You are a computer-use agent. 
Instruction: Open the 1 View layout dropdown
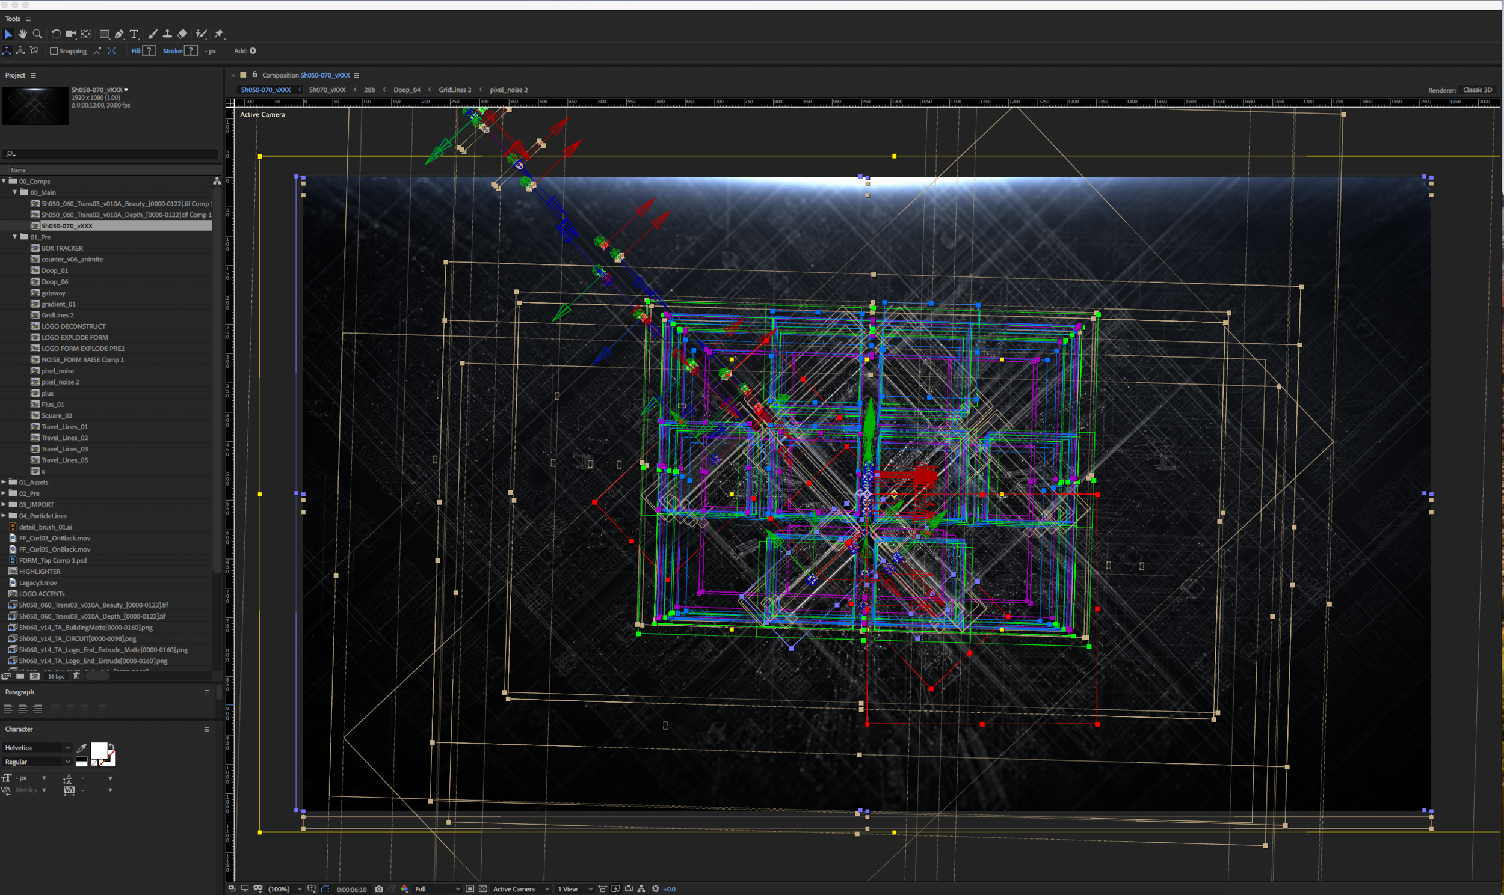point(575,889)
